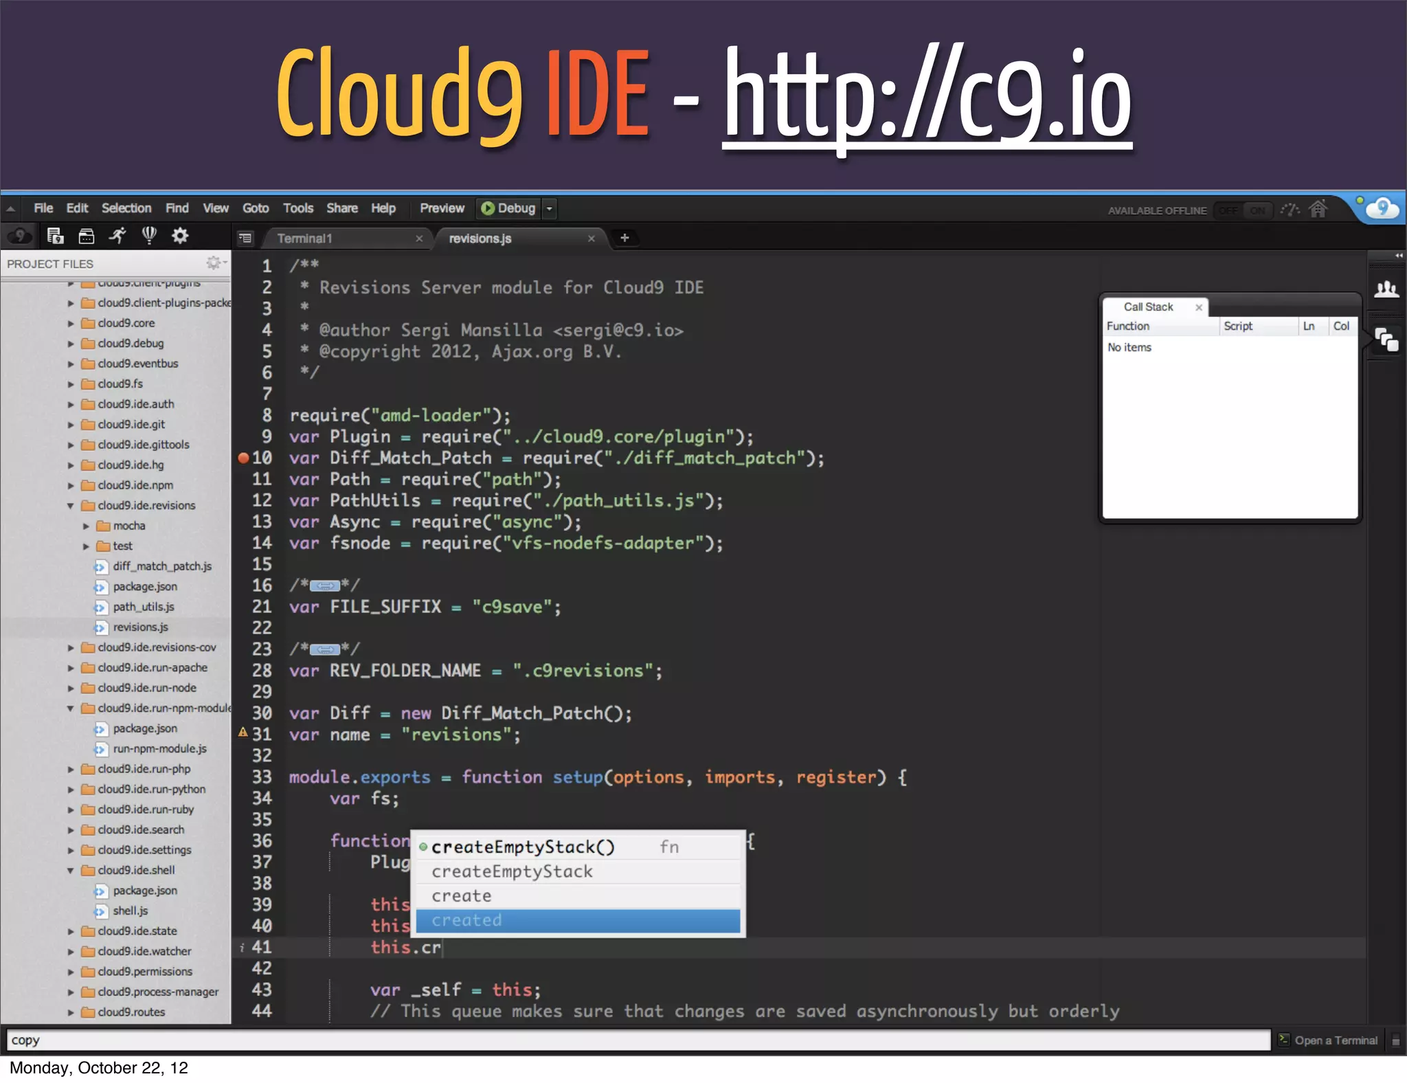Click the hot air balloon deploy icon

pyautogui.click(x=149, y=236)
